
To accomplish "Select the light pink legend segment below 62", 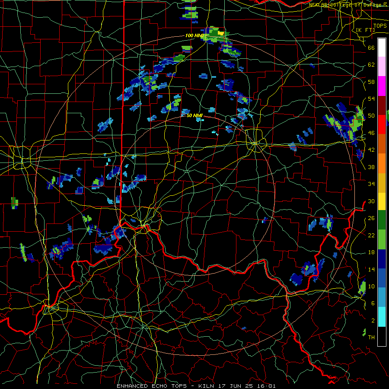I will point(382,66).
